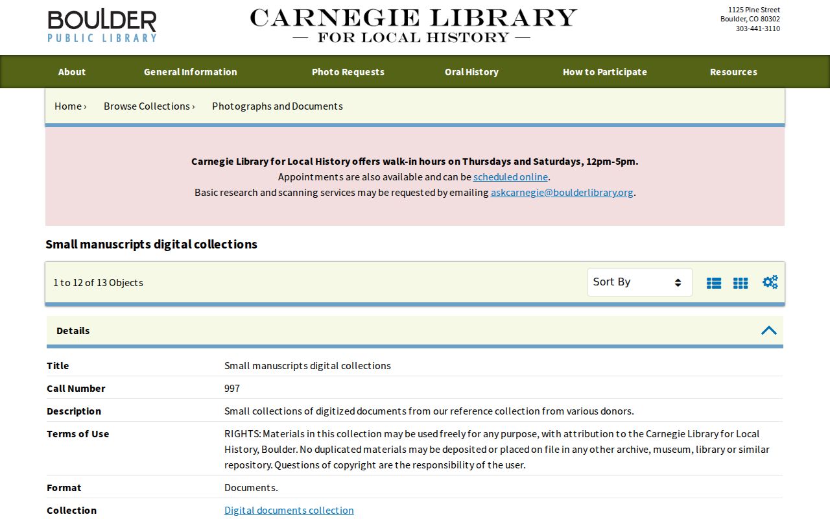
Task: Open Photographs and Documents breadcrumb
Action: pos(278,106)
